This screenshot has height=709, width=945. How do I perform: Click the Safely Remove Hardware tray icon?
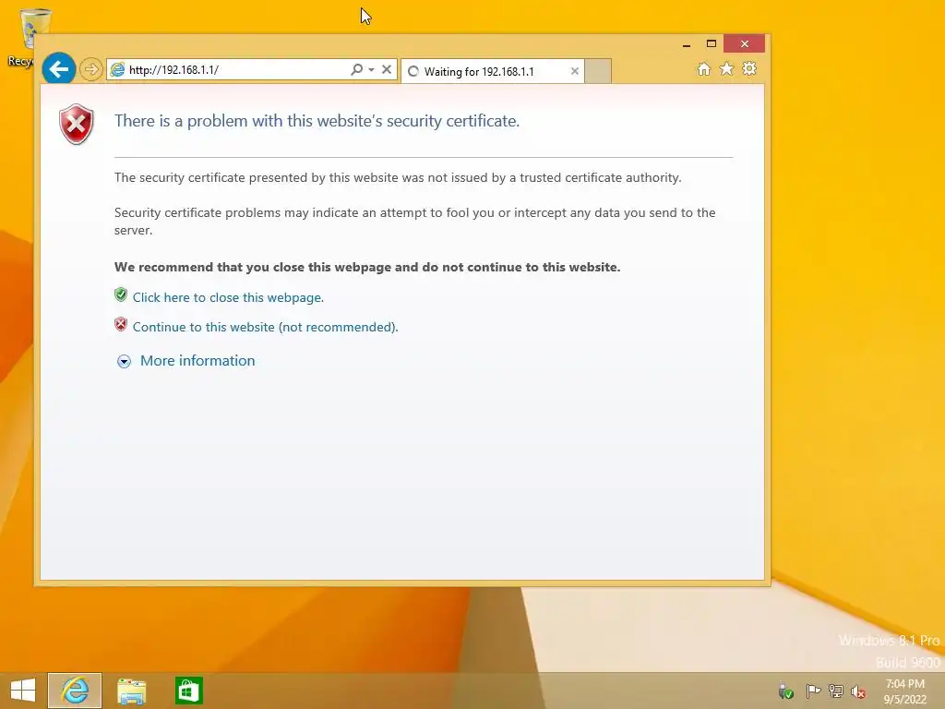[785, 691]
